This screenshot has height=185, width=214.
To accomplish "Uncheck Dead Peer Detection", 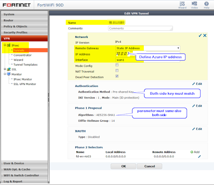I will pos(117,76).
